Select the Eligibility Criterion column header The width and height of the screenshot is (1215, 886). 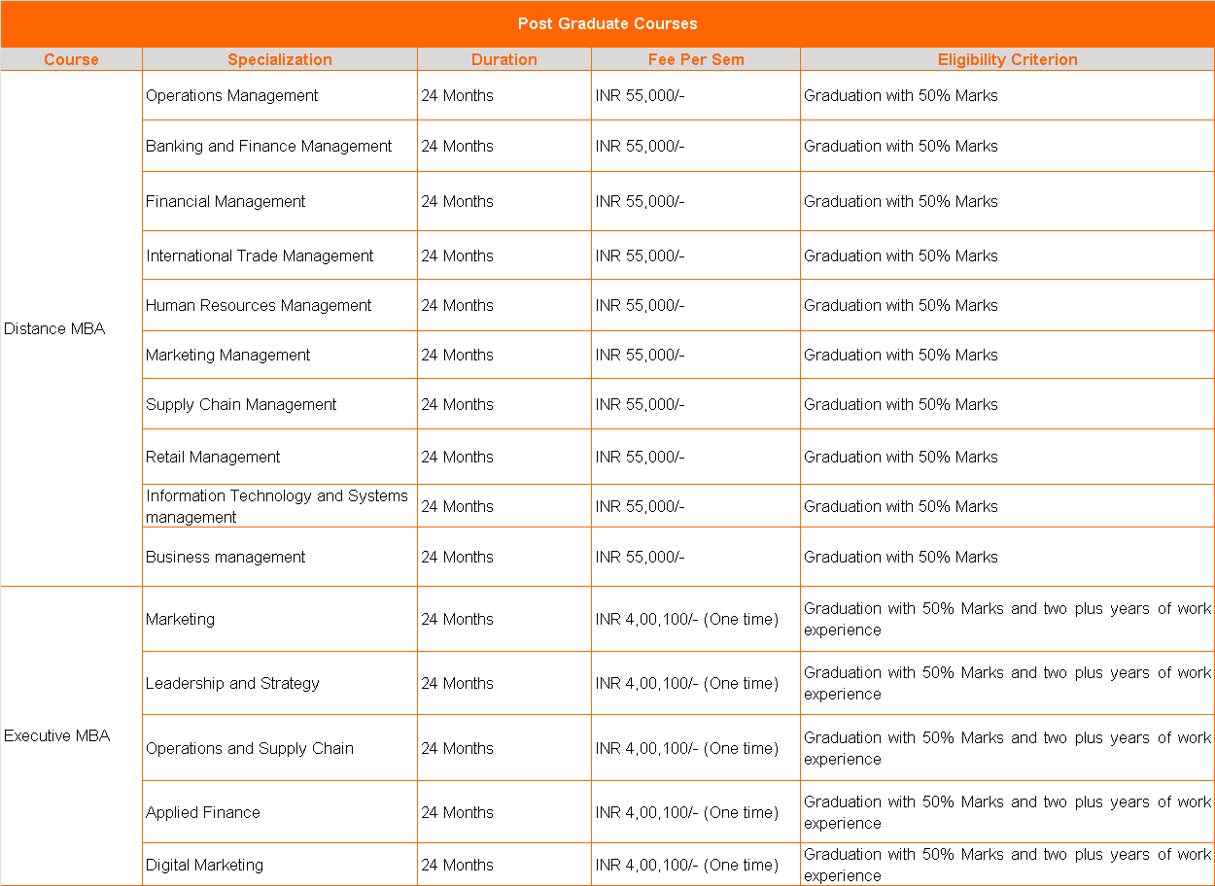coord(1007,59)
